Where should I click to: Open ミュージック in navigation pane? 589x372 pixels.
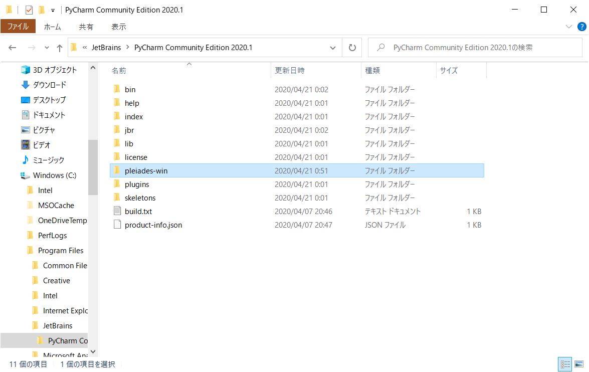[49, 160]
